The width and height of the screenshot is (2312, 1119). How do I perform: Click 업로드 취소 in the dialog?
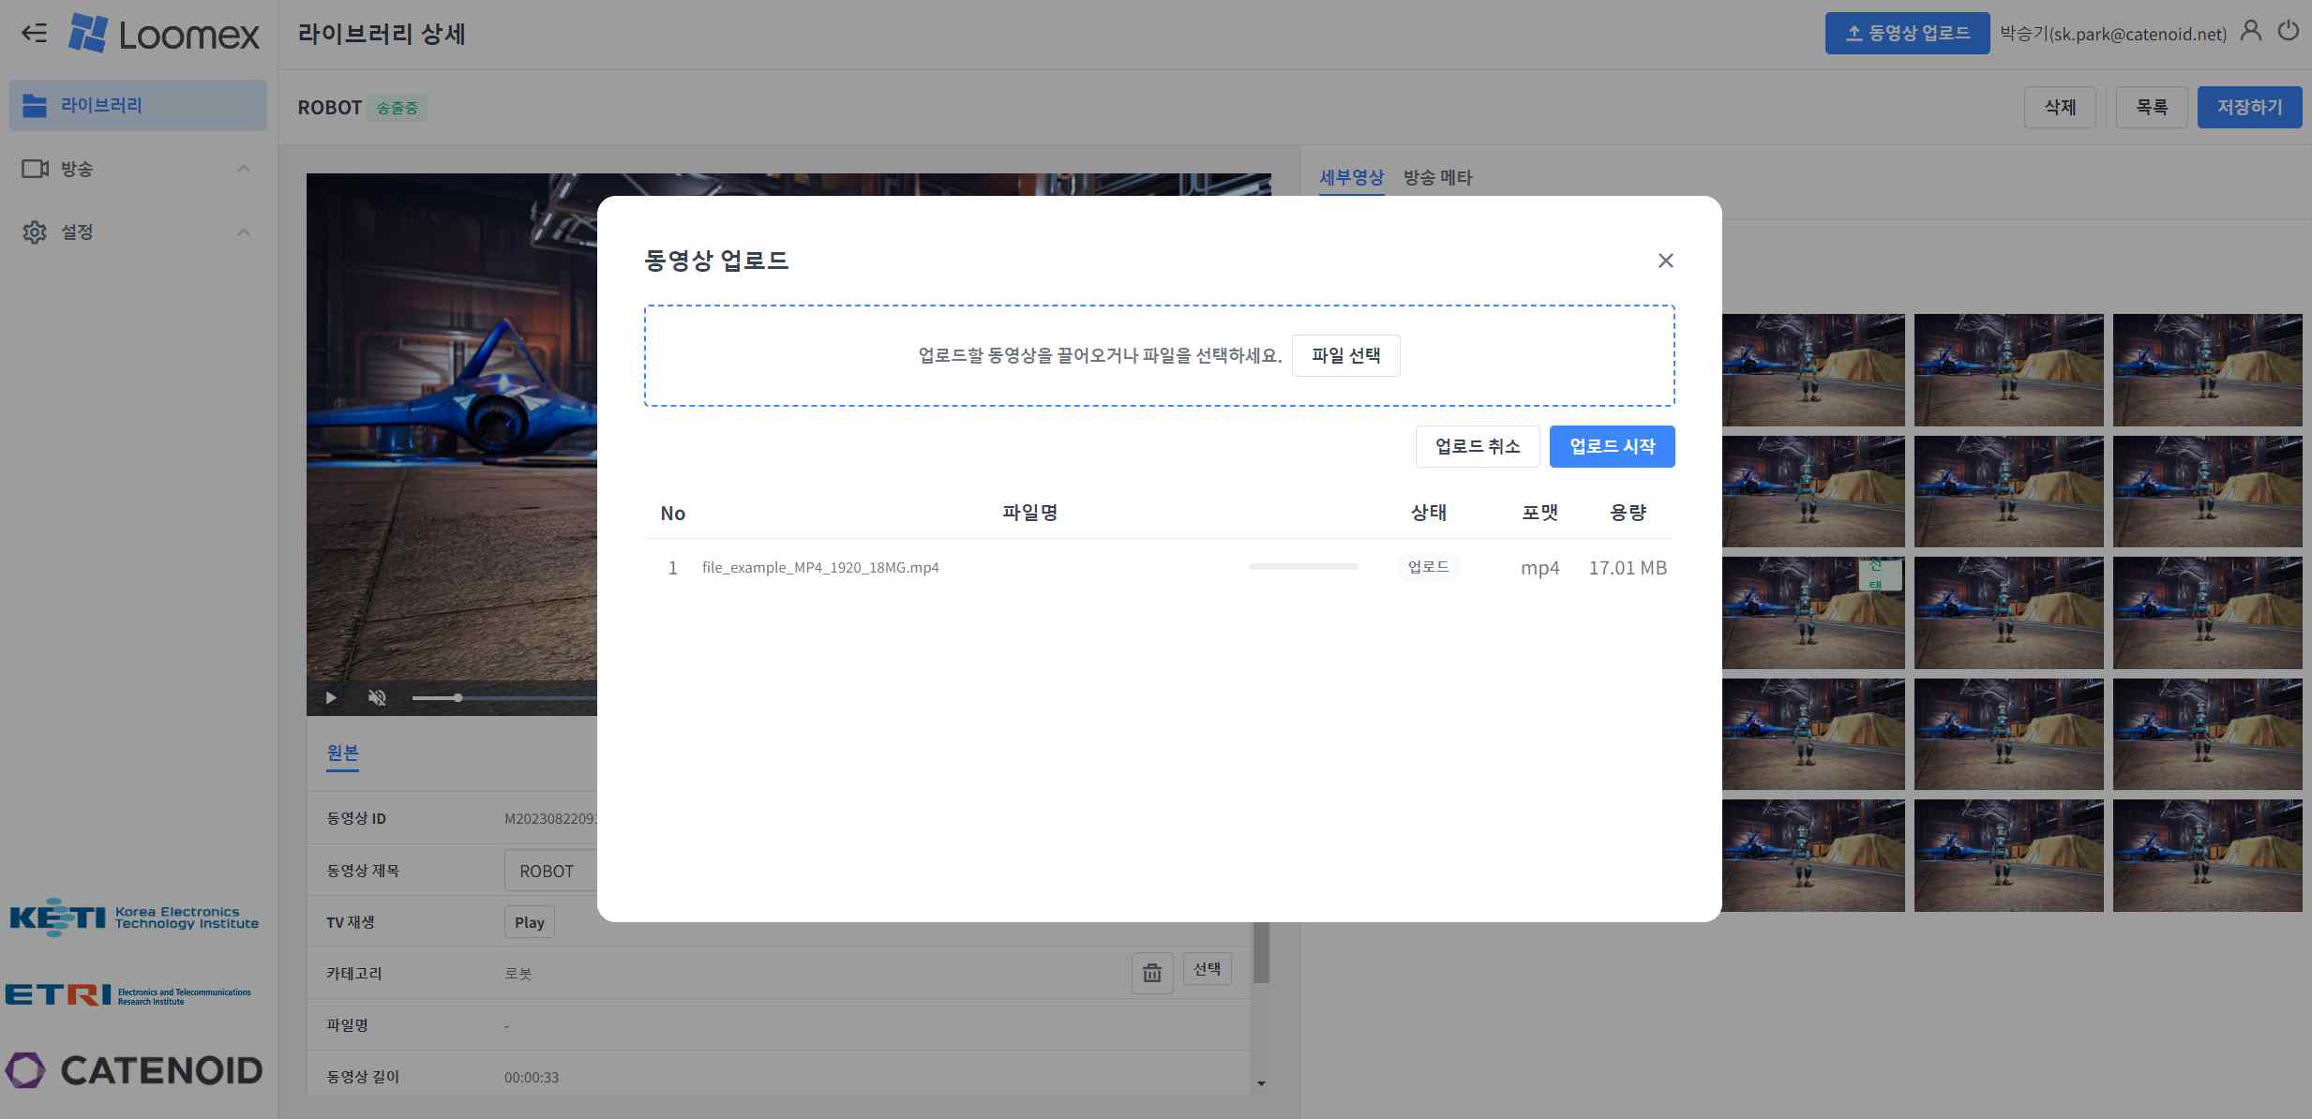tap(1478, 446)
